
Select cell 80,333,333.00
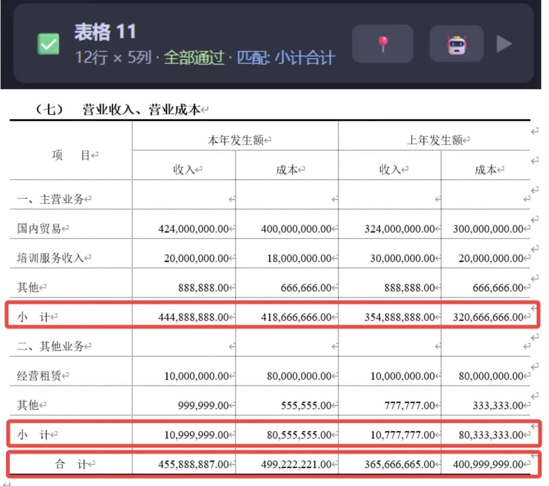point(491,435)
